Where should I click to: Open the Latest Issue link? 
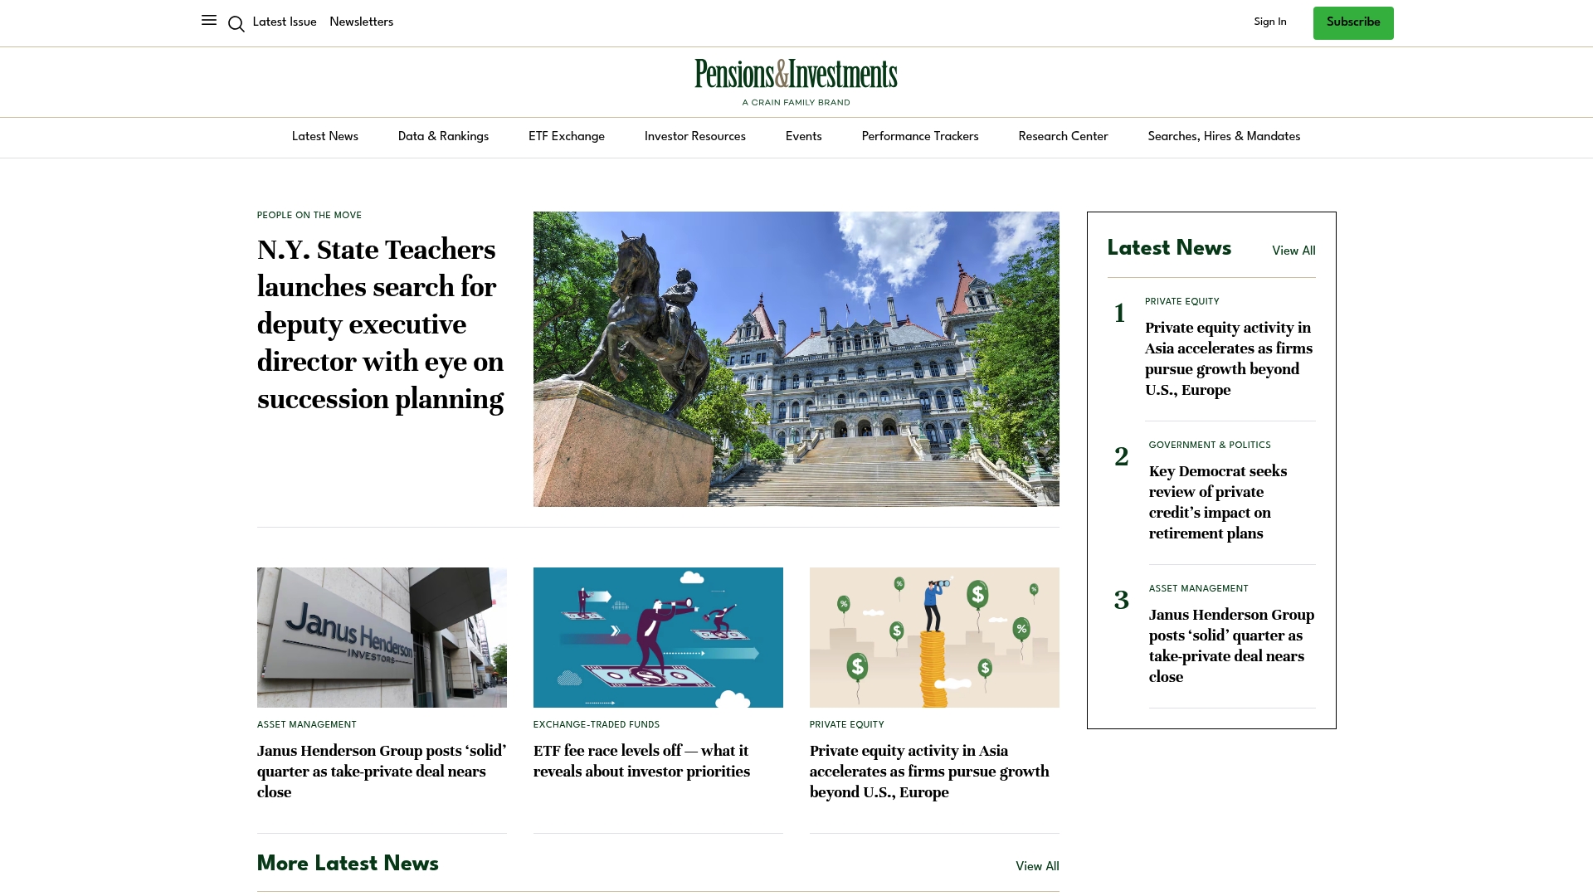(x=285, y=22)
